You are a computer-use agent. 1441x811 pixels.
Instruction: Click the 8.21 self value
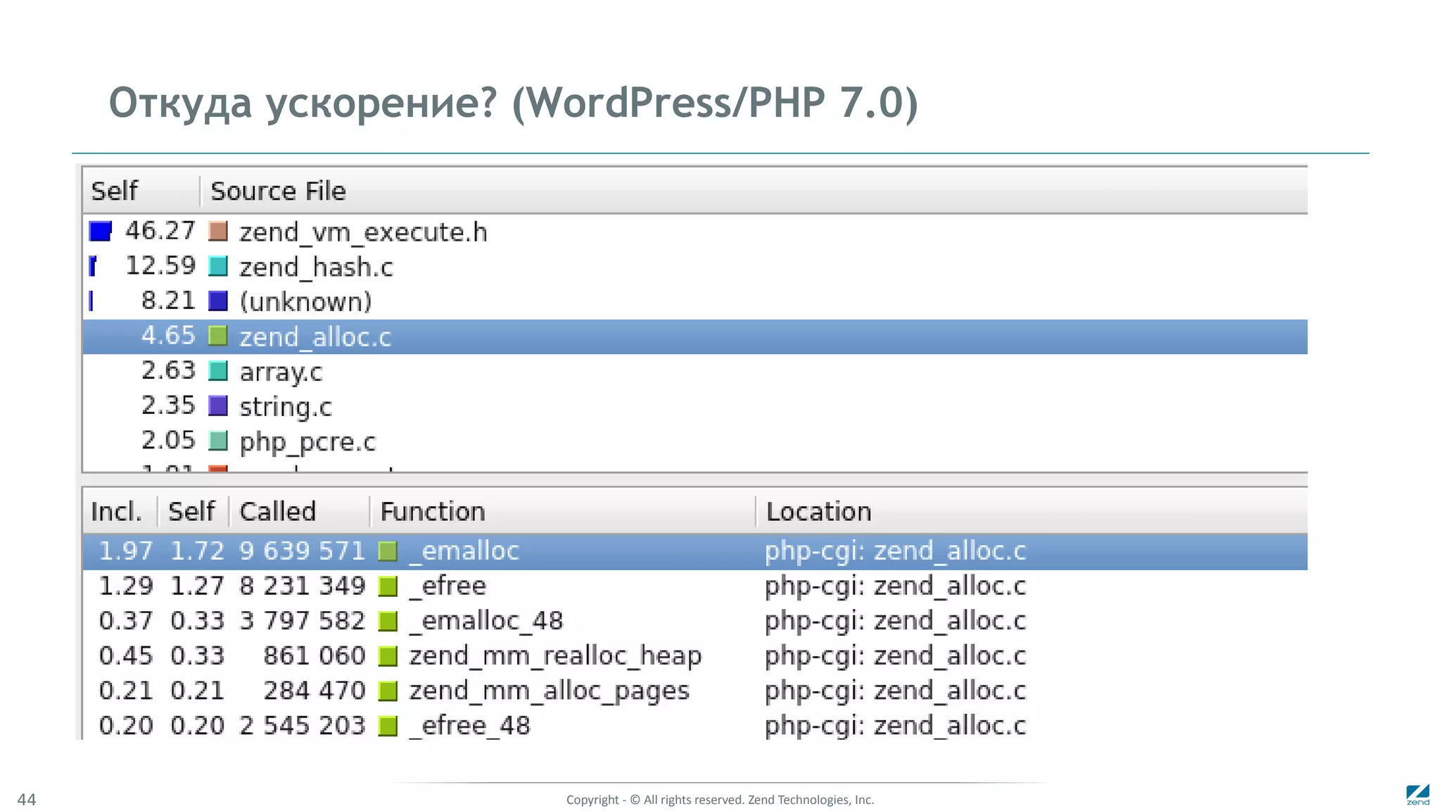[169, 301]
